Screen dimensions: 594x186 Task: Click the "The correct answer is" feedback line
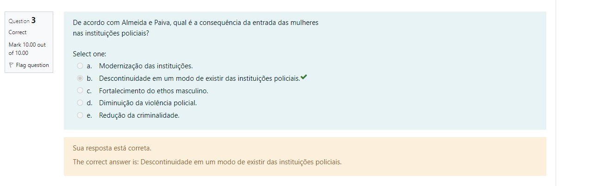click(207, 162)
